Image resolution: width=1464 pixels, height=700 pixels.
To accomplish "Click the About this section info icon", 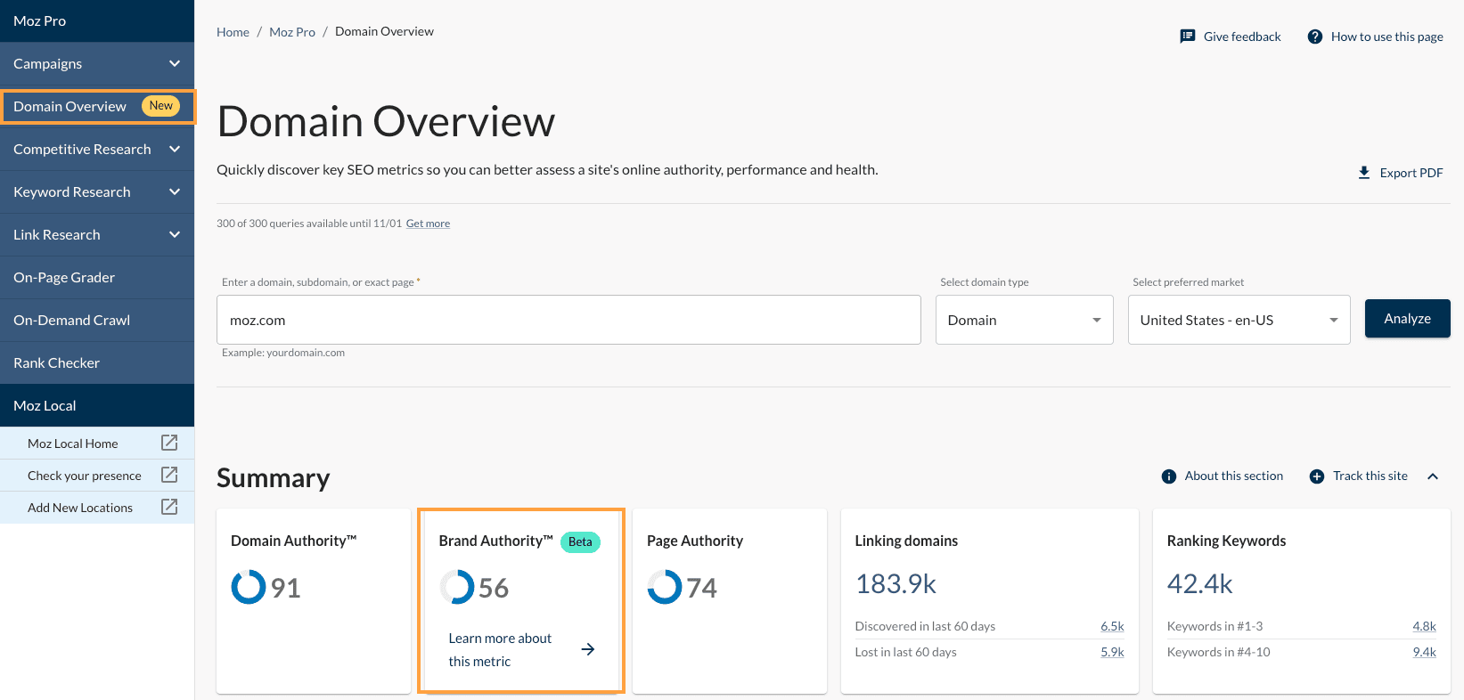I will (x=1169, y=476).
